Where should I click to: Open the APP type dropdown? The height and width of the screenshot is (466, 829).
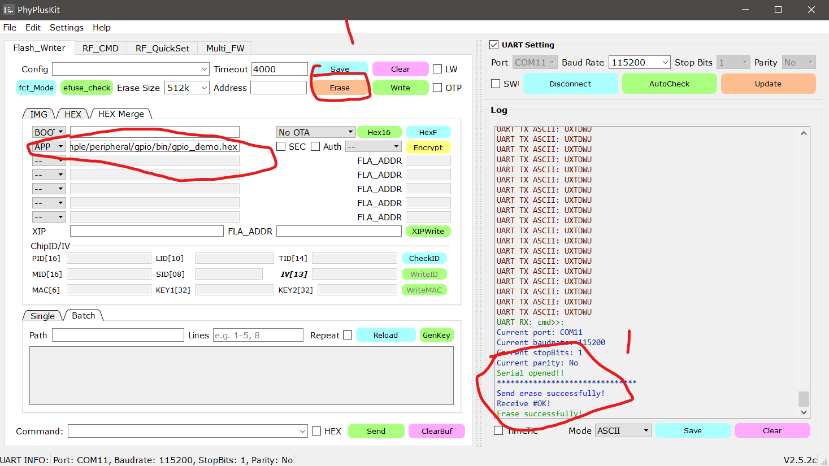(x=49, y=146)
